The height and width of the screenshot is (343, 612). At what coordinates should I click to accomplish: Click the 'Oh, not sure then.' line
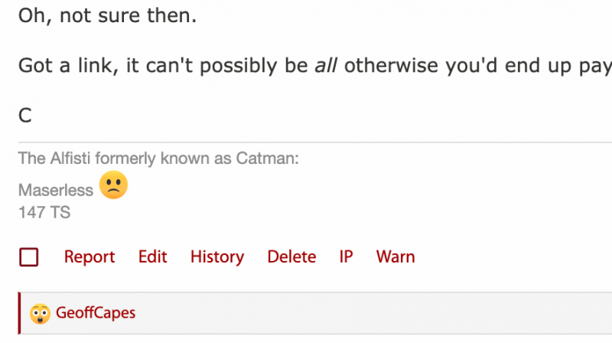click(x=107, y=16)
